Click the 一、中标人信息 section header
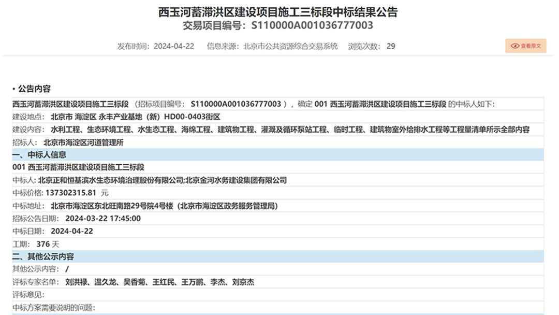This screenshot has width=559, height=315. click(39, 154)
